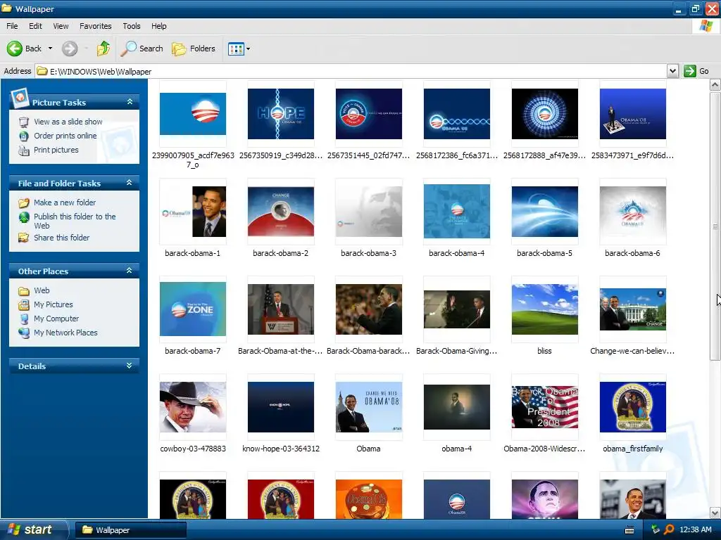This screenshot has height=540, width=721.
Task: Click the Print pictures printer icon
Action: click(24, 150)
